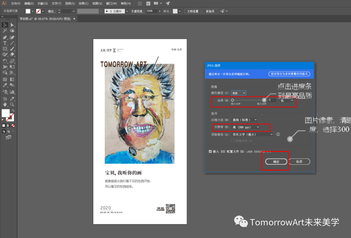
Task: Click the Fill color box in toolbox
Action: [x=6, y=113]
